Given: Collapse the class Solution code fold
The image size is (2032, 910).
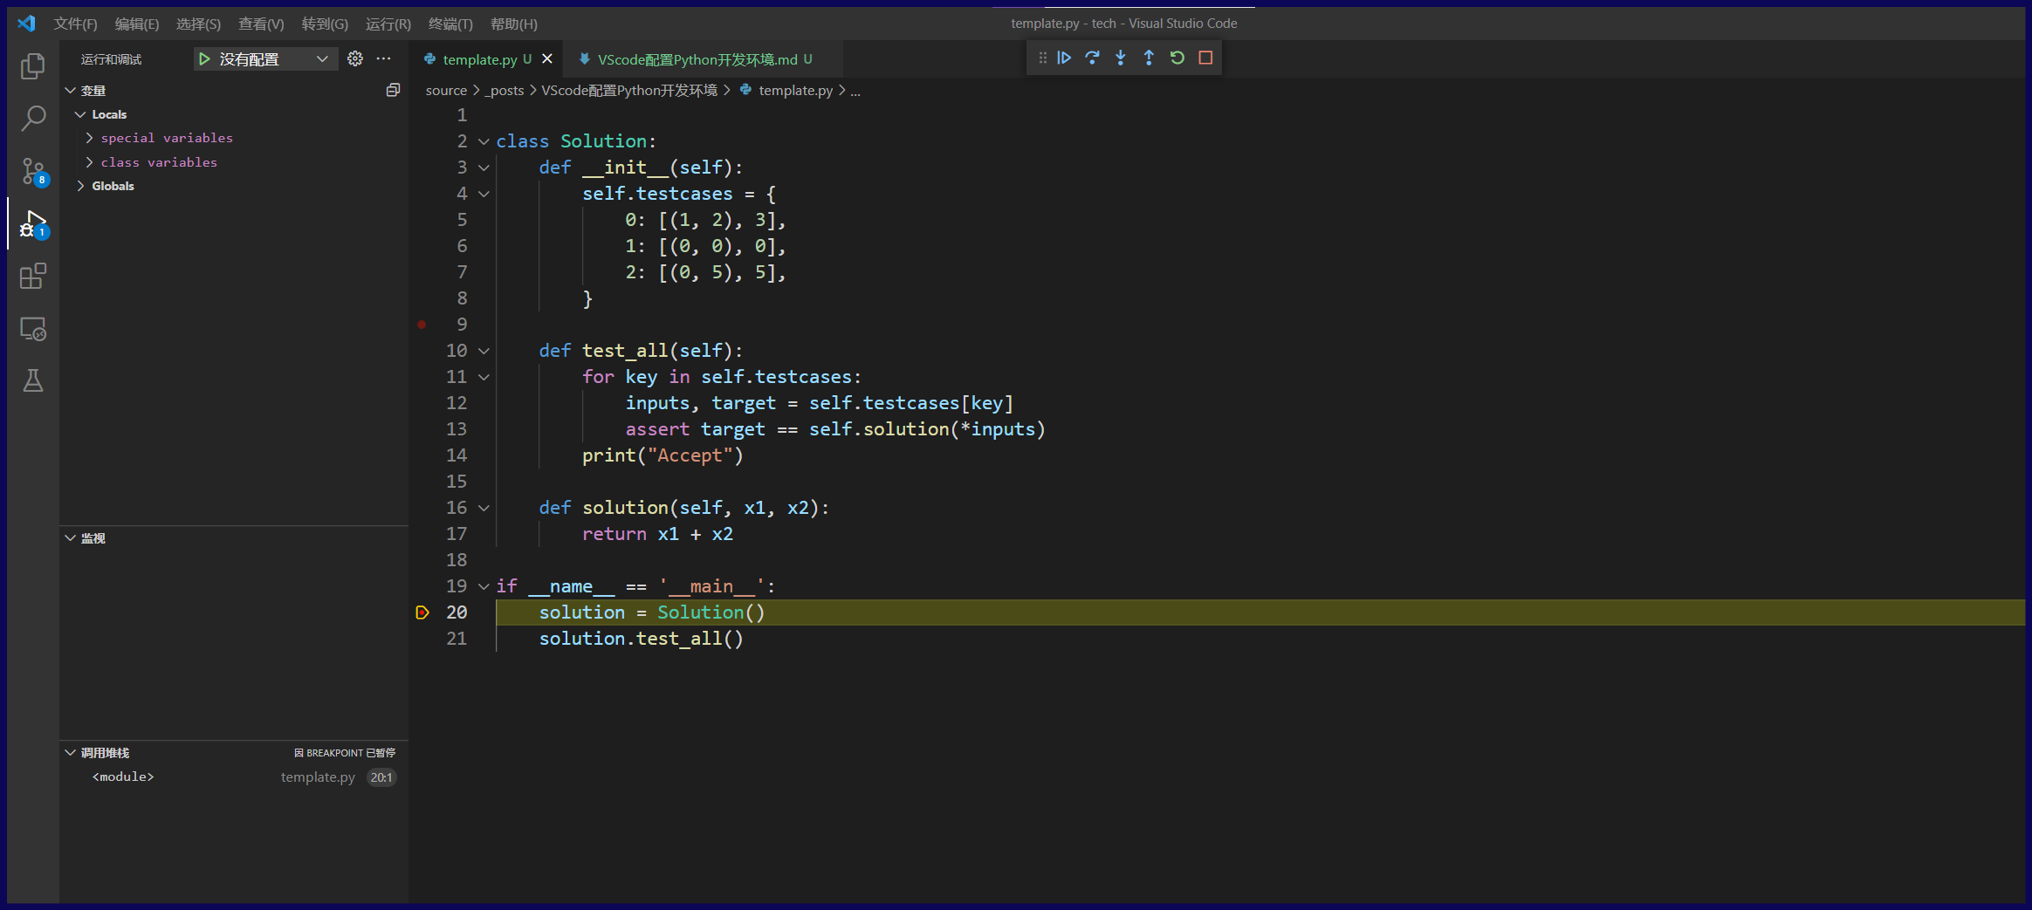Looking at the screenshot, I should [x=484, y=141].
